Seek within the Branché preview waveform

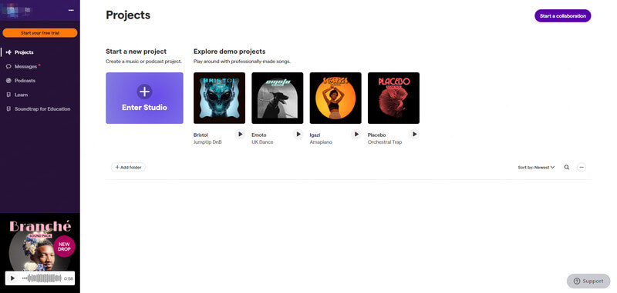(x=42, y=278)
